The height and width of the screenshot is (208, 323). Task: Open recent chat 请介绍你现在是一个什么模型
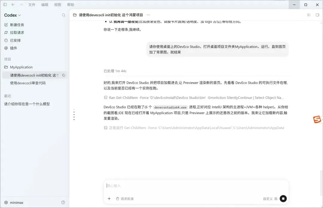[x=27, y=104]
